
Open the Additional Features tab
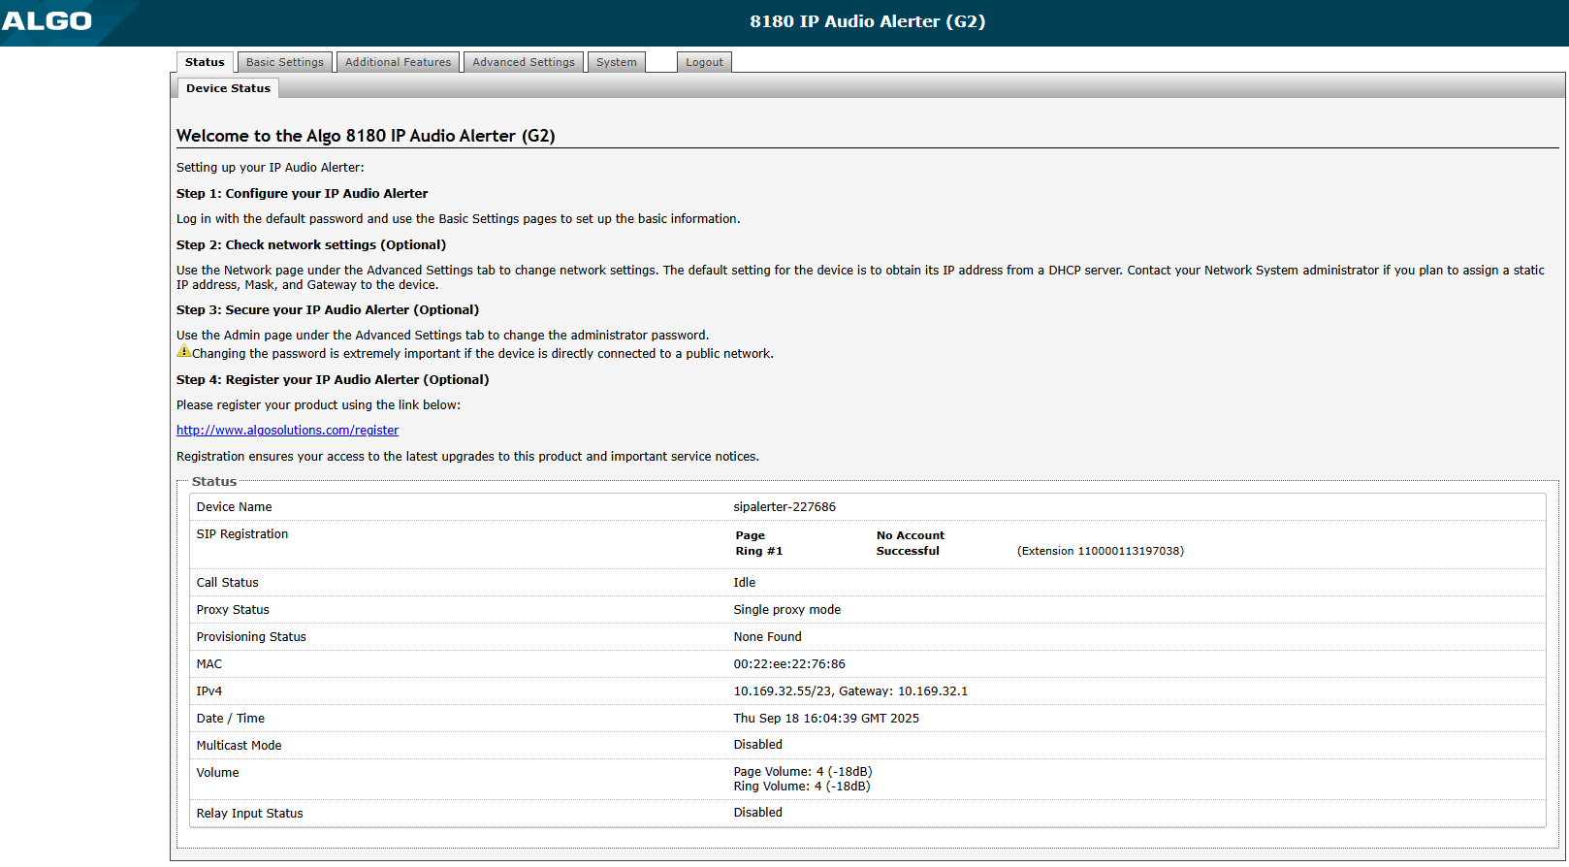click(398, 62)
